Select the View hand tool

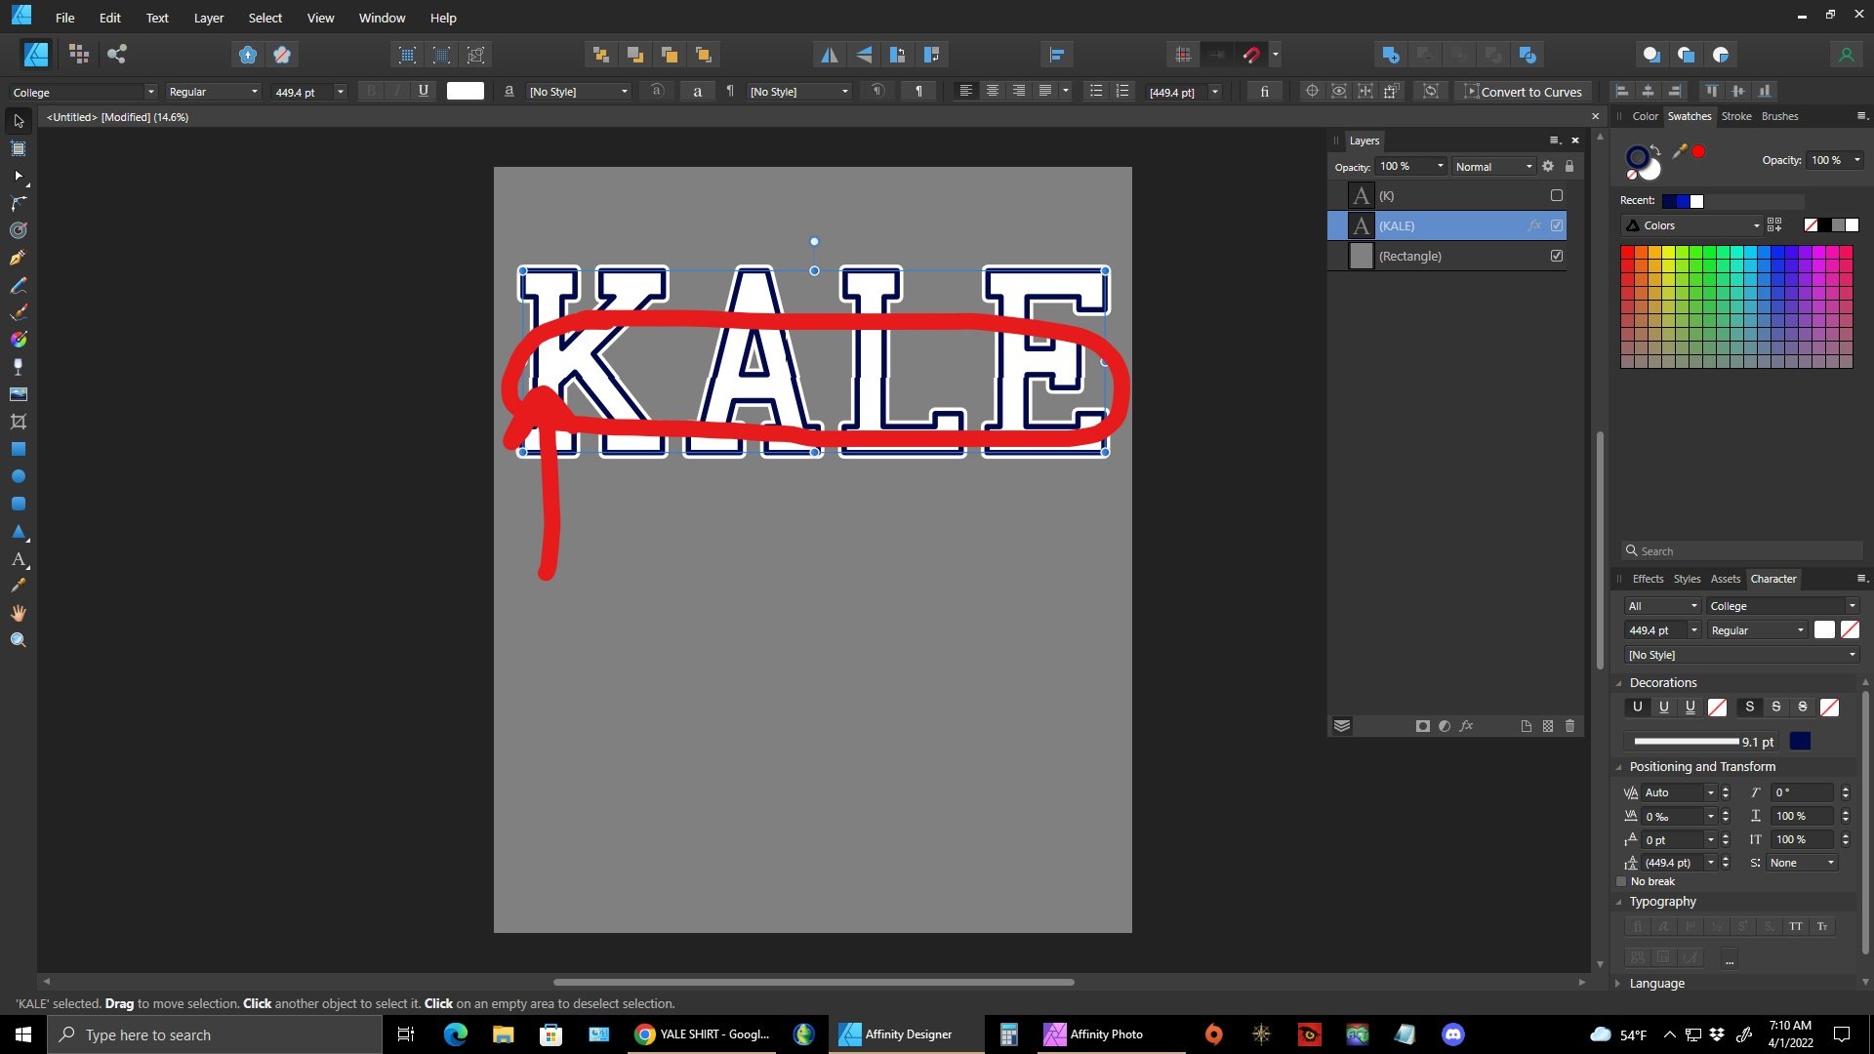[19, 613]
